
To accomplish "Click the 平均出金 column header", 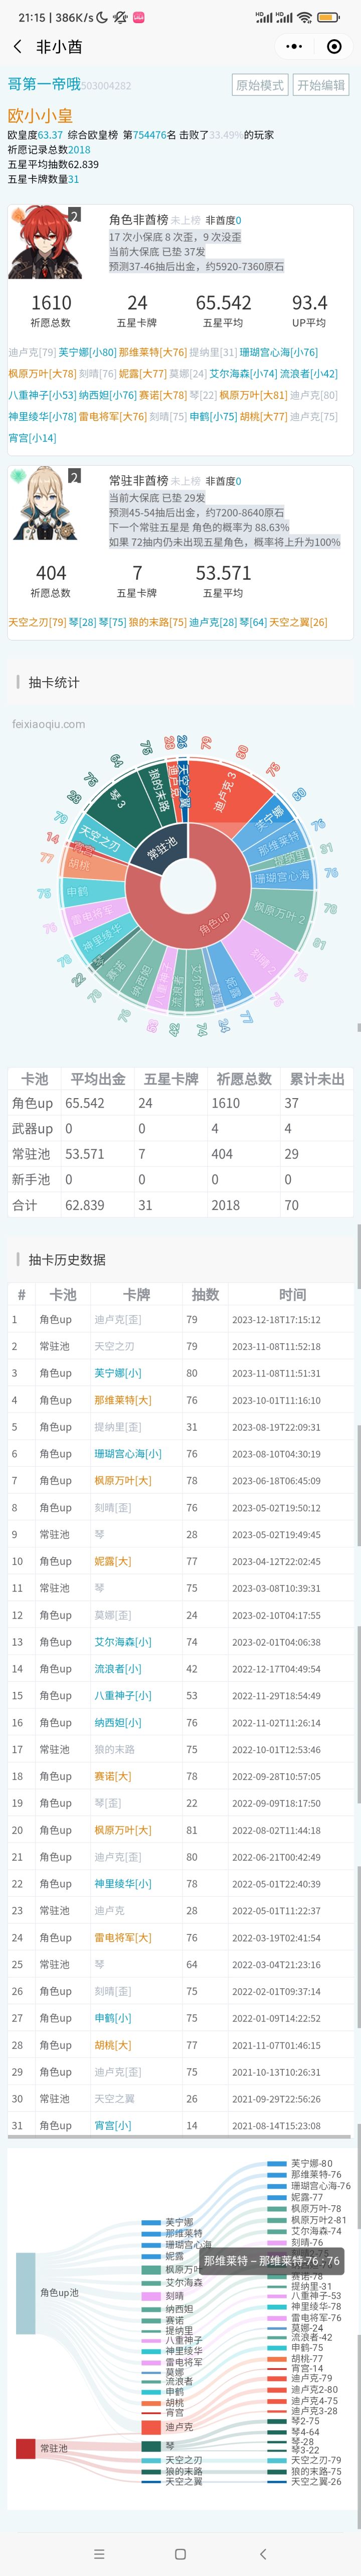I will 98,1079.
